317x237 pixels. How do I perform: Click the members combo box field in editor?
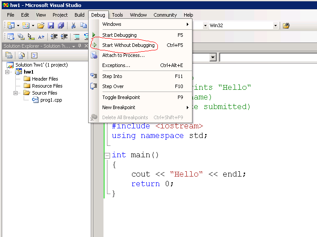point(268,57)
